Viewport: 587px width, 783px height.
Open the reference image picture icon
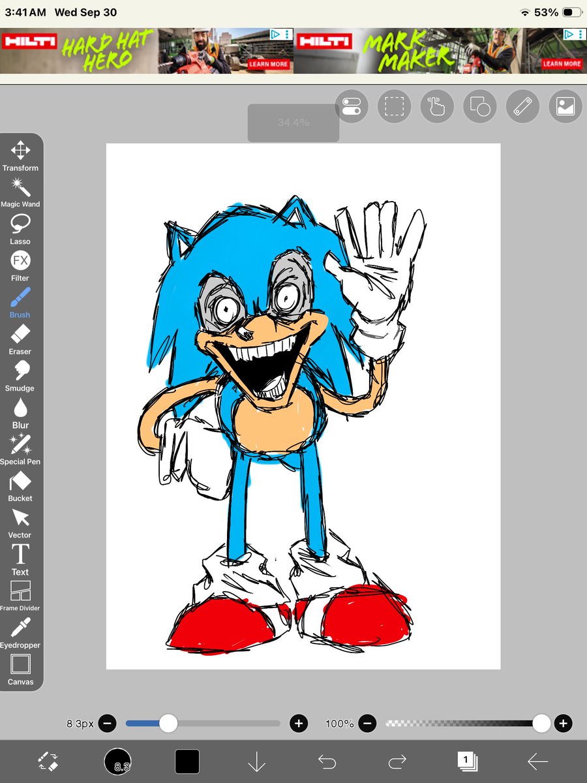coord(565,106)
